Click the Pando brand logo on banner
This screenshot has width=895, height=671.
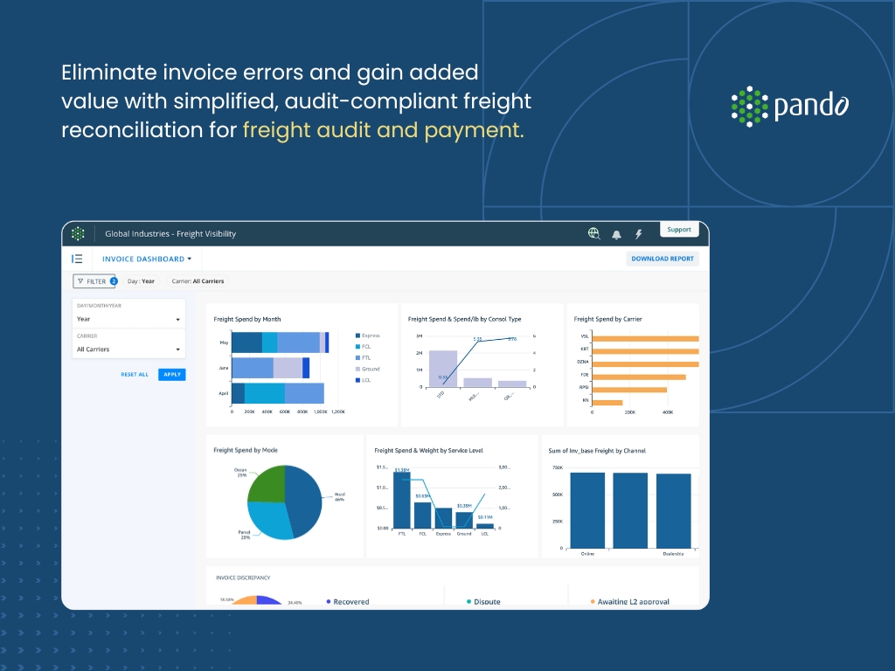click(x=790, y=106)
